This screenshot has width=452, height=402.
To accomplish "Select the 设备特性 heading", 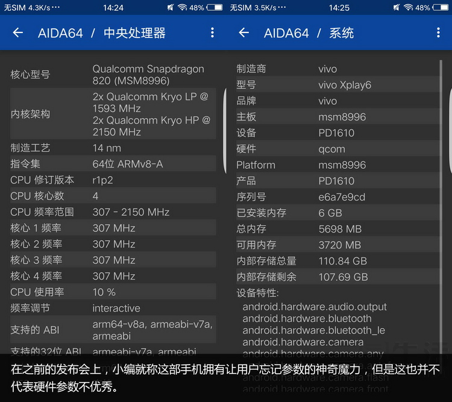I will [x=257, y=293].
